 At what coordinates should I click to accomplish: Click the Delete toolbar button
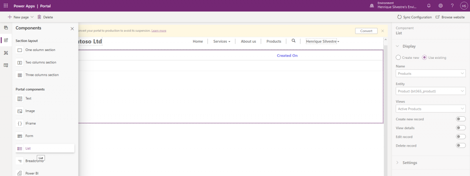[x=45, y=17]
